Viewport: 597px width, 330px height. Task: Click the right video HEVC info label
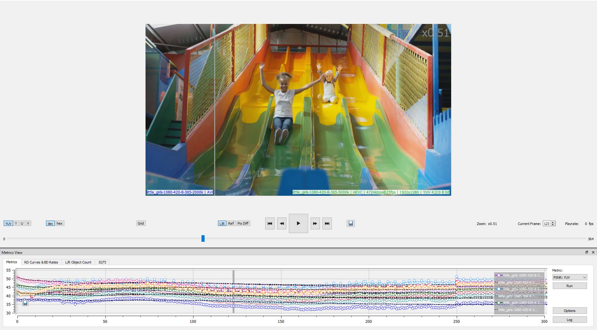(371, 192)
